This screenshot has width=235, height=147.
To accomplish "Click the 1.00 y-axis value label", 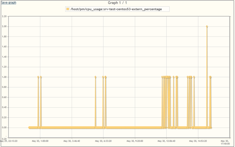I will [x=4, y=77].
